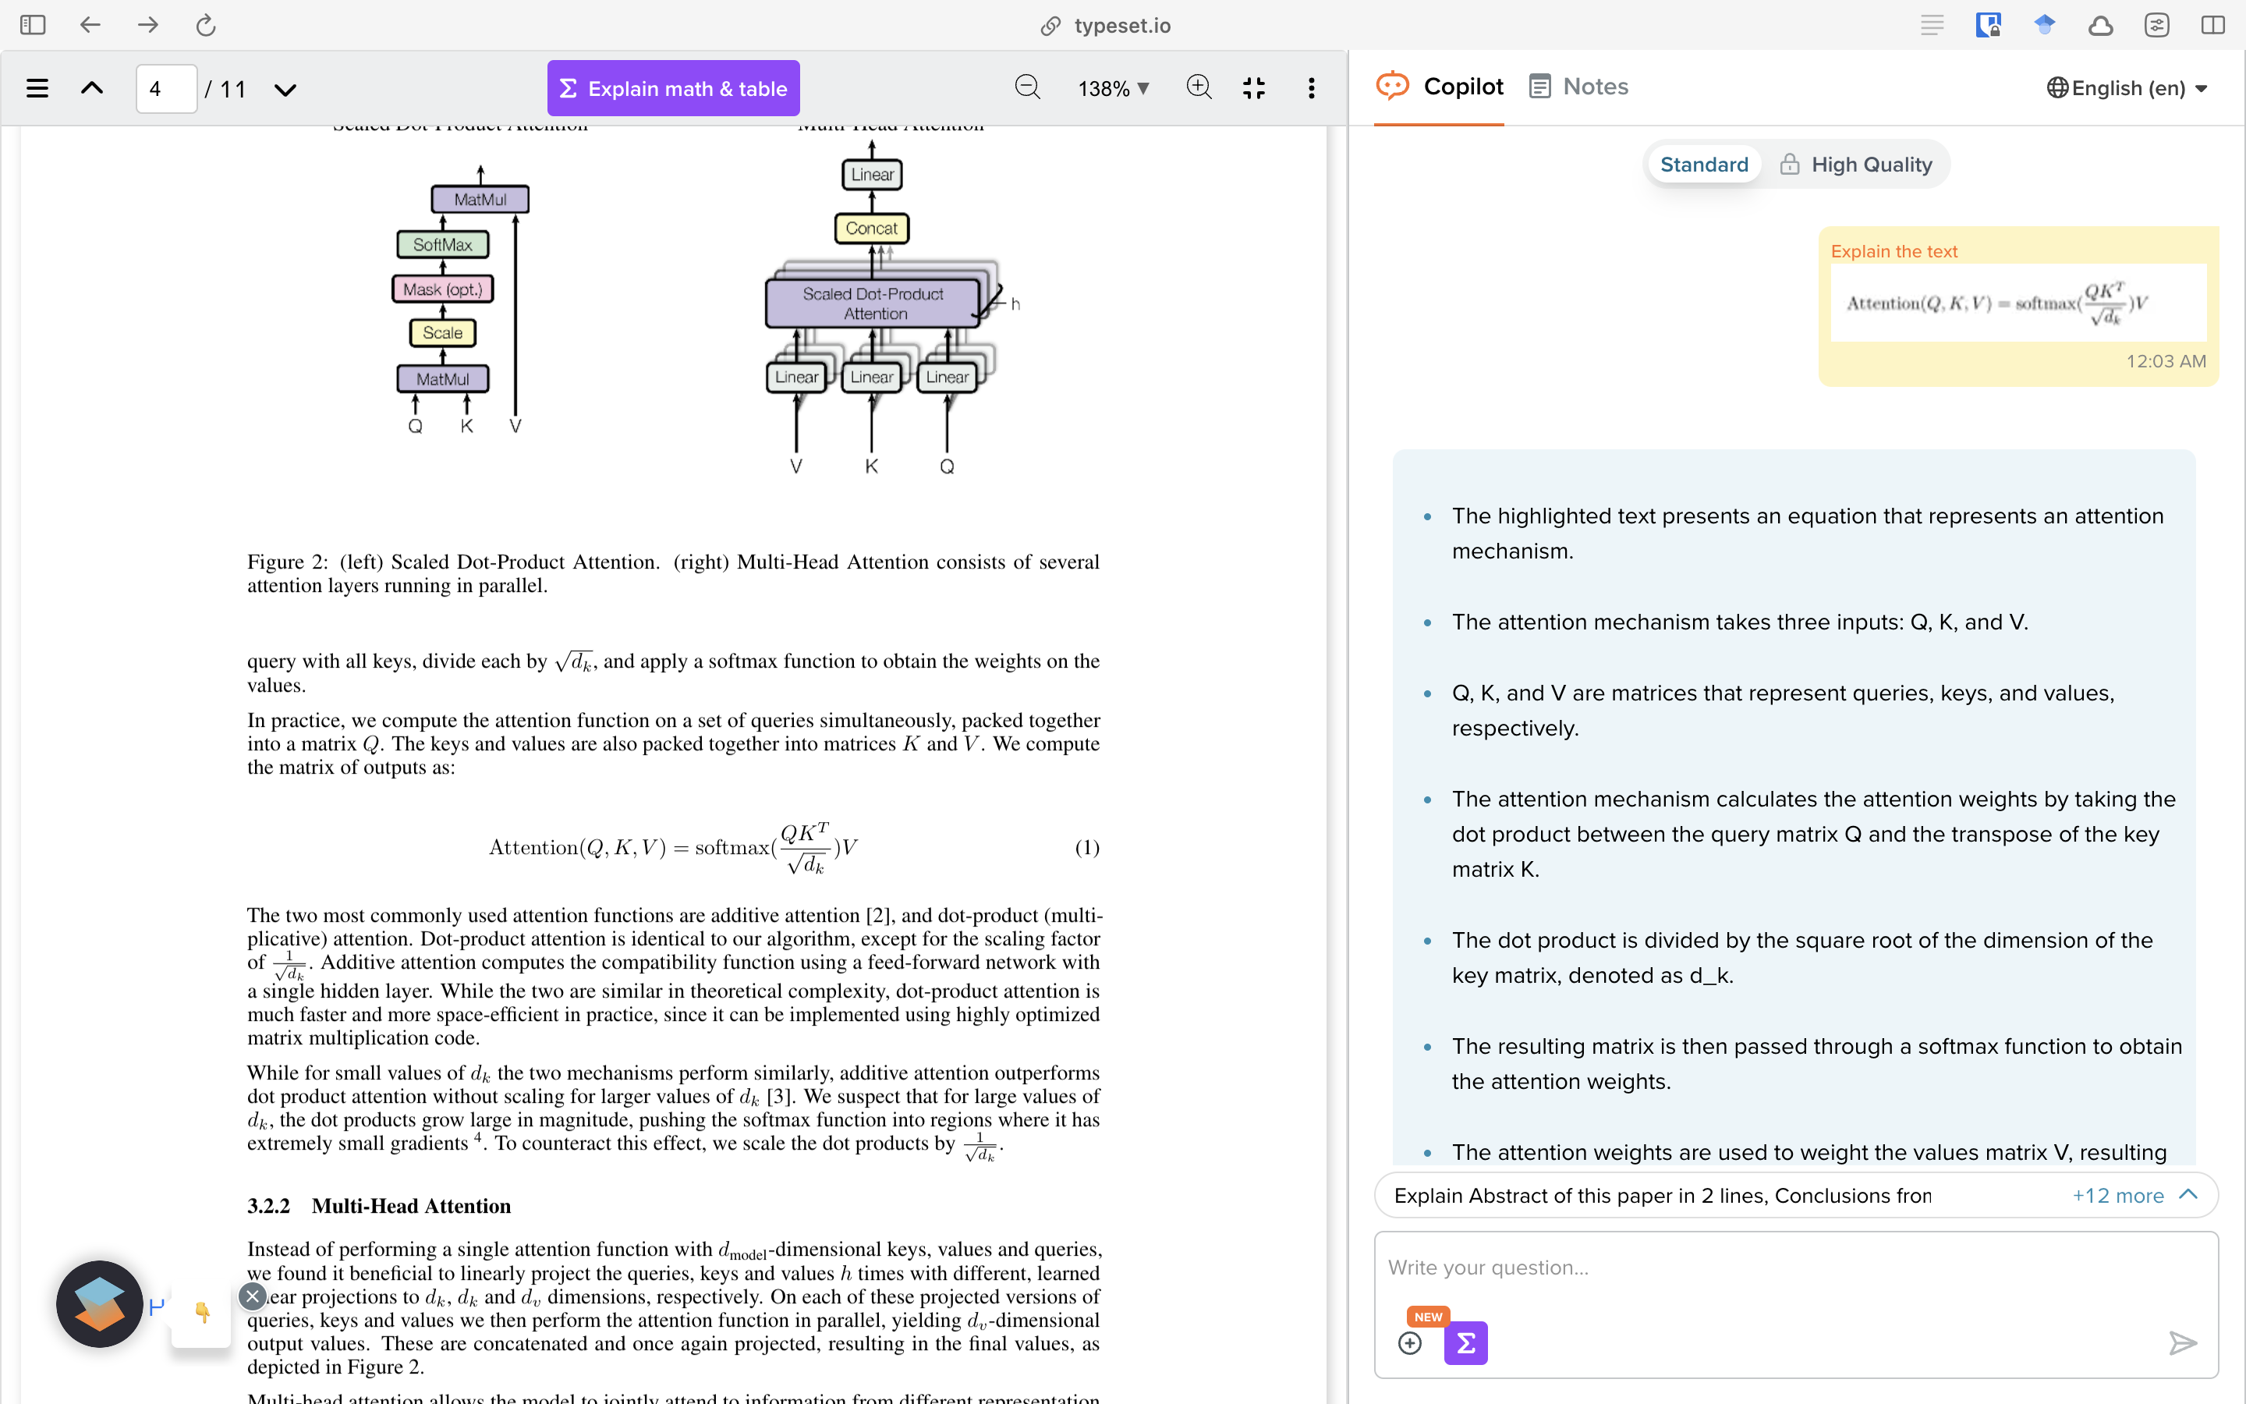Reload the page in browser toolbar

205,25
